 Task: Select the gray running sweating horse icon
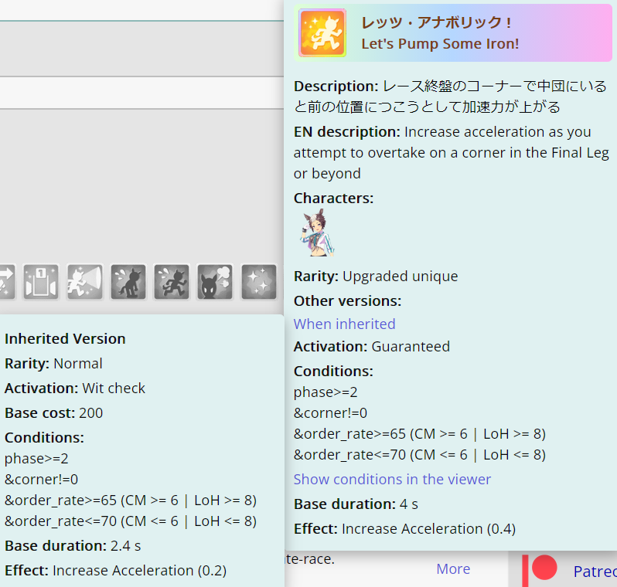pos(172,282)
